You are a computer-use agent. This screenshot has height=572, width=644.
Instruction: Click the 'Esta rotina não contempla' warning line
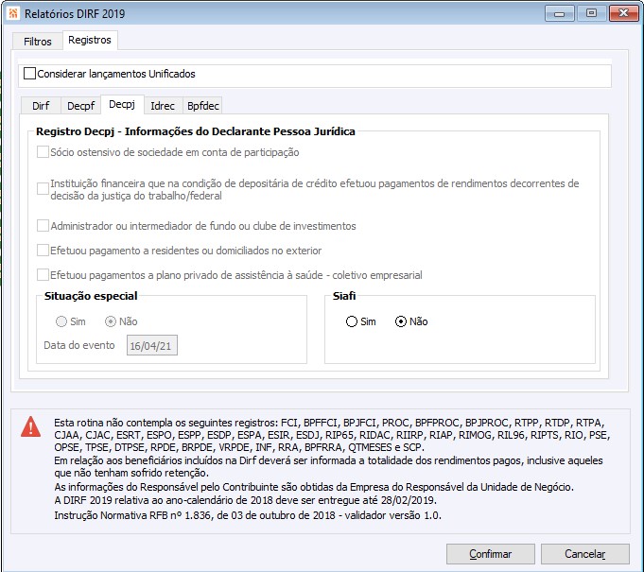coord(332,435)
